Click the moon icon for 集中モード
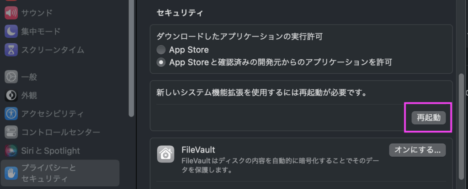Viewport: 468px width, 189px height. point(11,31)
